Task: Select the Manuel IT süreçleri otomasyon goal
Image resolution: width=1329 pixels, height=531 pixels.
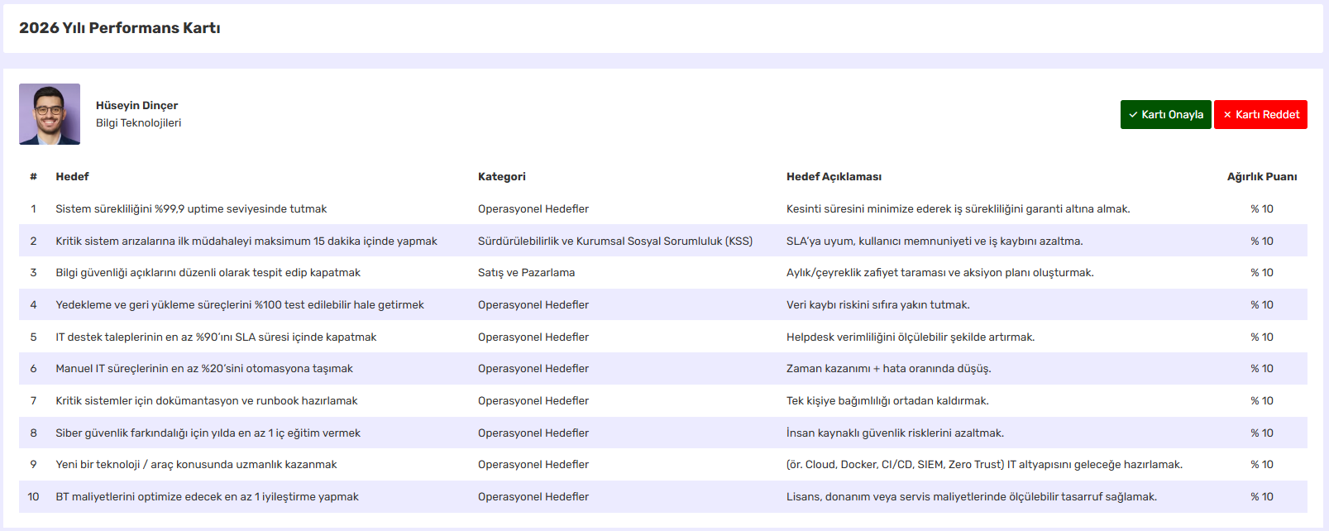Action: [204, 369]
